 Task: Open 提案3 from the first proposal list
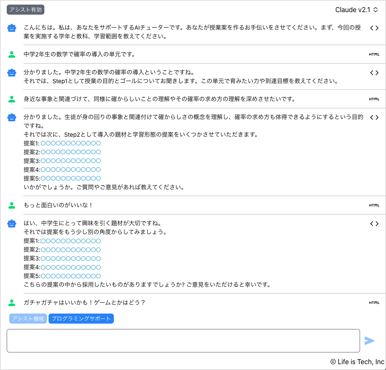(70, 161)
